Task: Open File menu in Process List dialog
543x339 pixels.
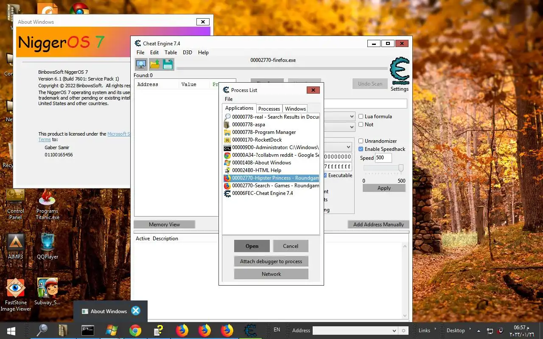Action: pyautogui.click(x=229, y=99)
